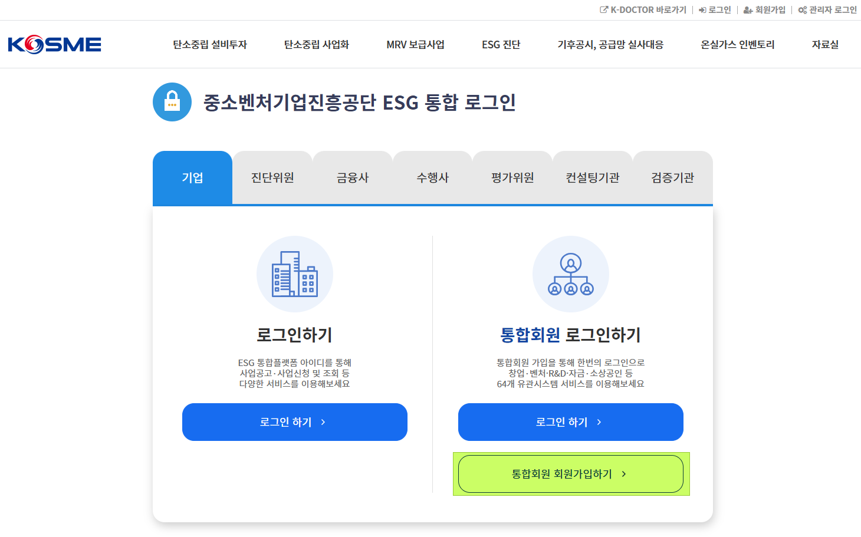Viewport: 861px width, 537px height.
Task: Open the 탄소중립 사업화 menu
Action: (x=317, y=45)
